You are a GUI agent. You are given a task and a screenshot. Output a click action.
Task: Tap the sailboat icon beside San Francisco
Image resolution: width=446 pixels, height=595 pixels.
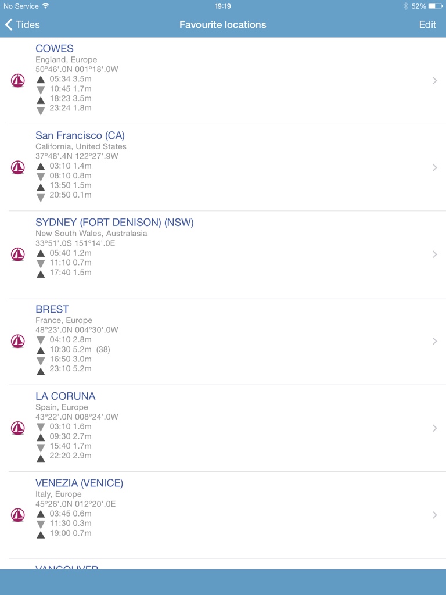(18, 167)
